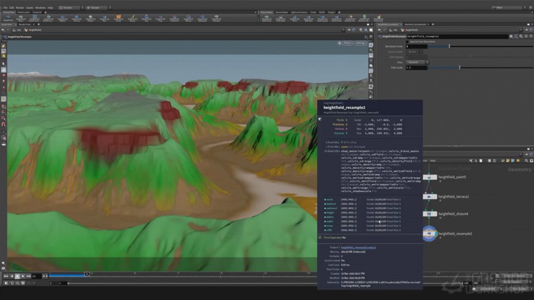The width and height of the screenshot is (534, 300).
Task: Click top icon of right viewport display toolbar
Action: click(x=371, y=45)
